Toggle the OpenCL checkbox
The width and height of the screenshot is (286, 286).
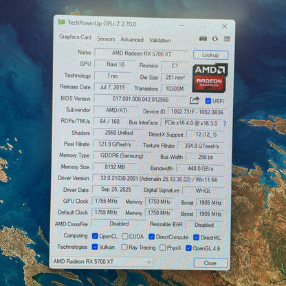95,236
